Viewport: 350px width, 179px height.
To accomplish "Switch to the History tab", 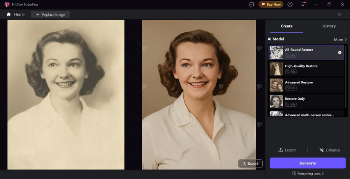I will pyautogui.click(x=329, y=26).
